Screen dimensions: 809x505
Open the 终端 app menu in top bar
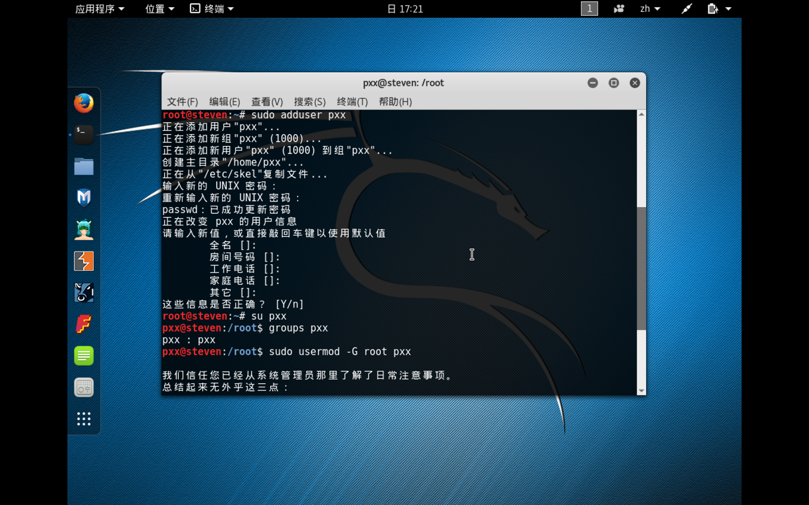[x=212, y=8]
